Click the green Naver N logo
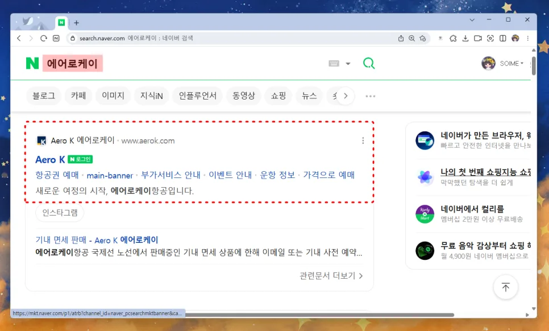549x331 pixels. (32, 63)
